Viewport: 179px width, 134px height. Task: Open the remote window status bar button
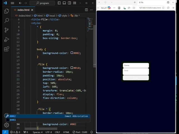coord(5,132)
